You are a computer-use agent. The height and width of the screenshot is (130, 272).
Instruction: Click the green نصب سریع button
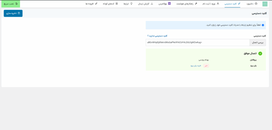(10, 4)
